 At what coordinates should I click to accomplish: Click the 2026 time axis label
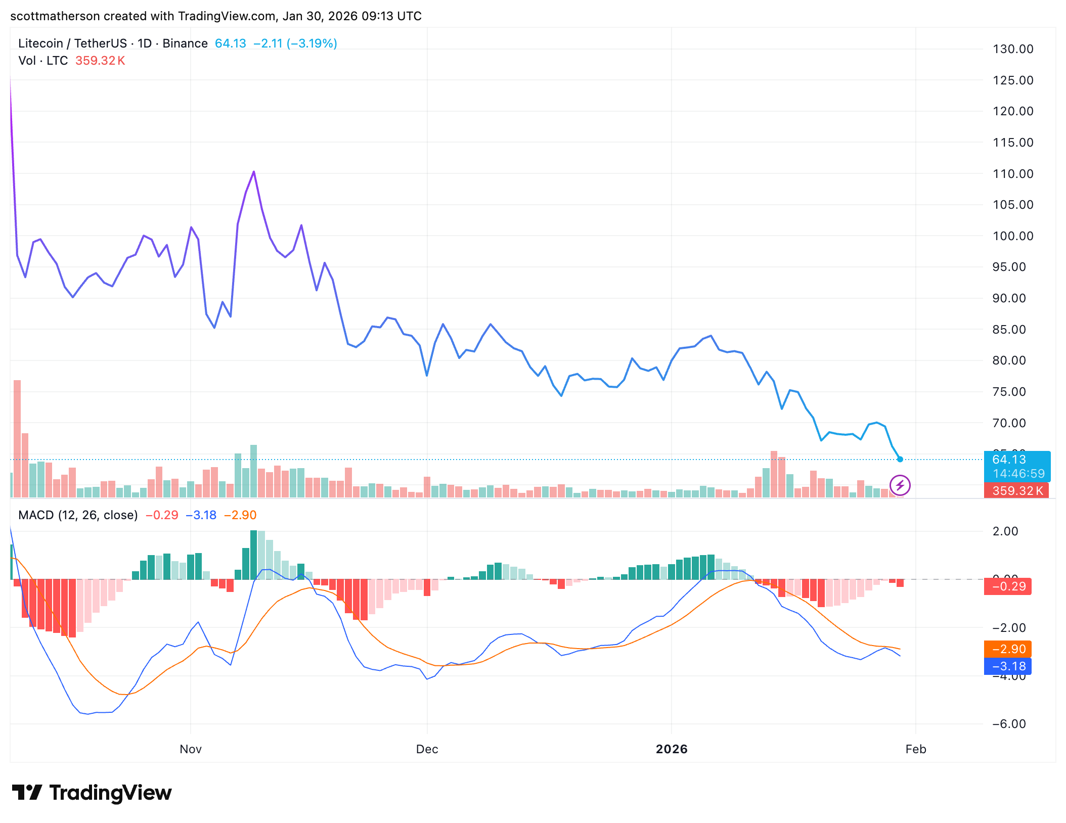tap(672, 749)
